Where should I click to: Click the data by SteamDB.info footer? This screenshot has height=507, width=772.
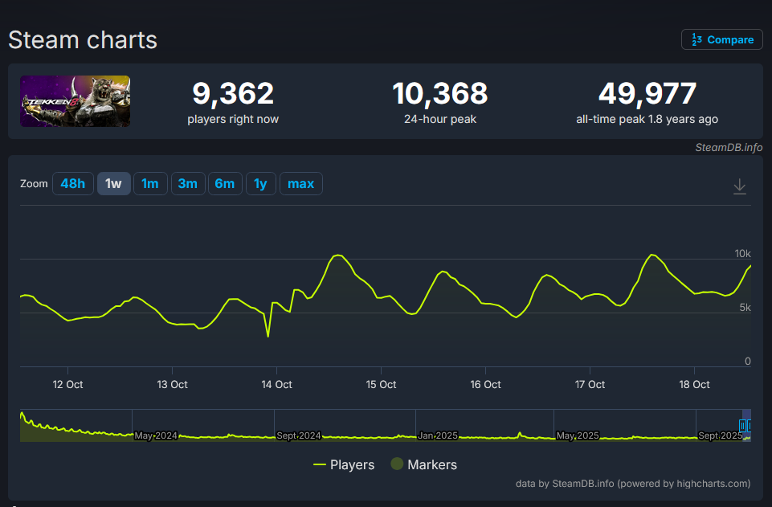click(x=633, y=484)
